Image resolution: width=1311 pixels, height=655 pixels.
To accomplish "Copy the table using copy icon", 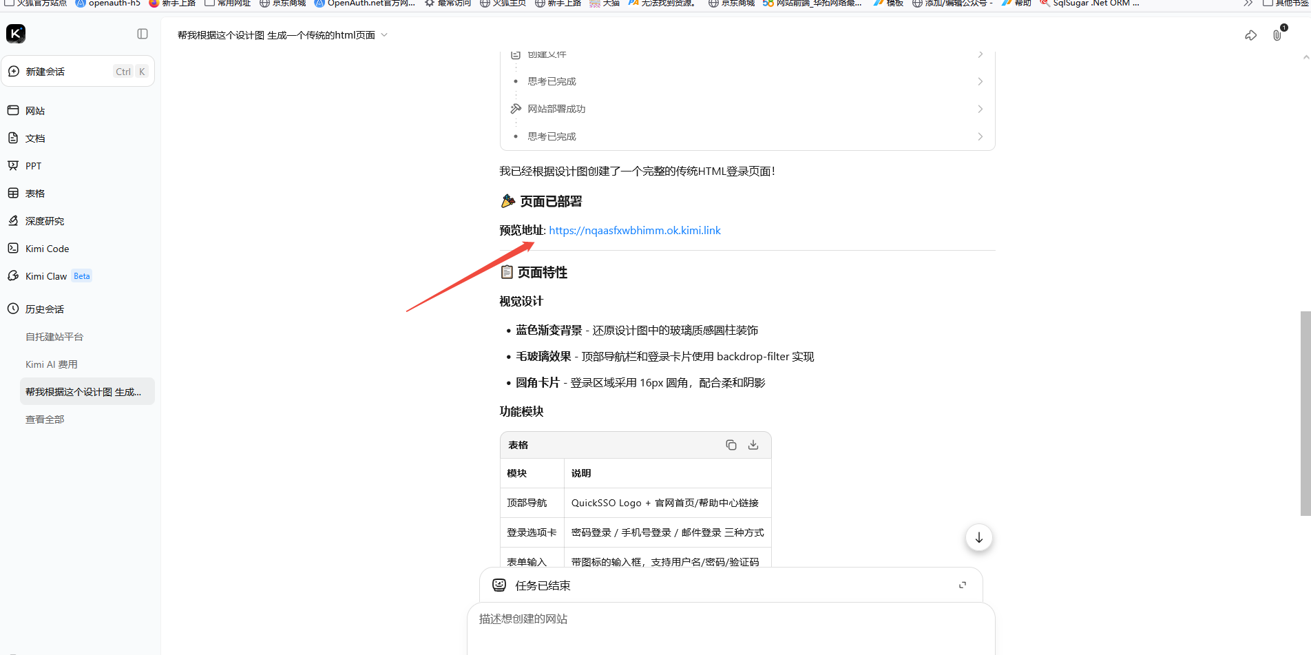I will (731, 445).
